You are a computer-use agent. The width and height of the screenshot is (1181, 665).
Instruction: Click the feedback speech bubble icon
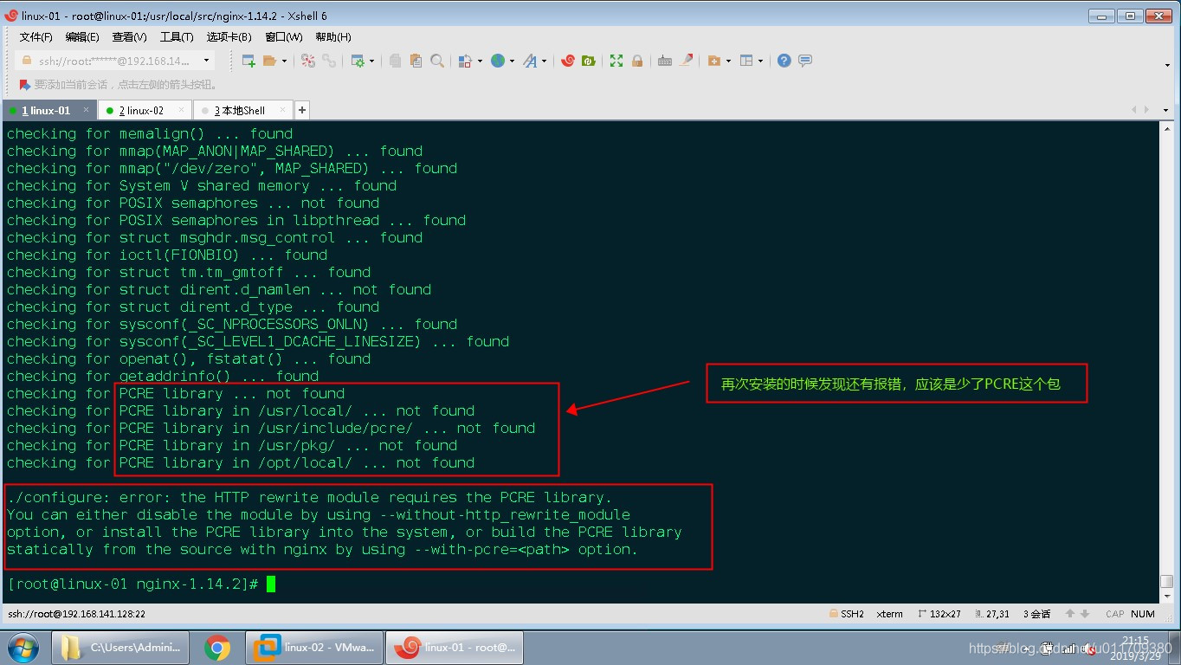(805, 61)
